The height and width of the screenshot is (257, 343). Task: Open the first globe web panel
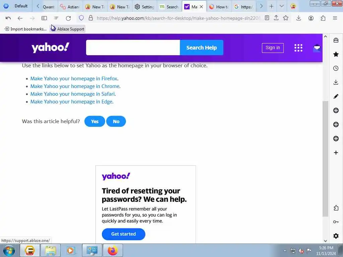pyautogui.click(x=336, y=110)
